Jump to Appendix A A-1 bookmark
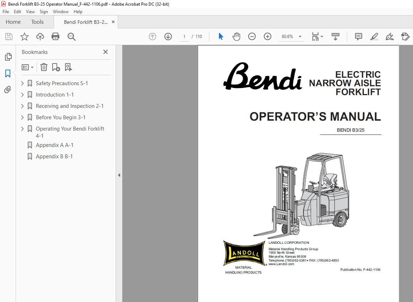Image resolution: width=413 pixels, height=302 pixels. (x=54, y=145)
